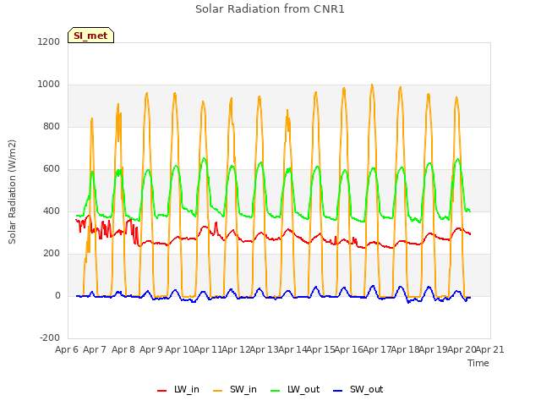
Task: Toggle the LW_in legend entry
Action: click(178, 389)
